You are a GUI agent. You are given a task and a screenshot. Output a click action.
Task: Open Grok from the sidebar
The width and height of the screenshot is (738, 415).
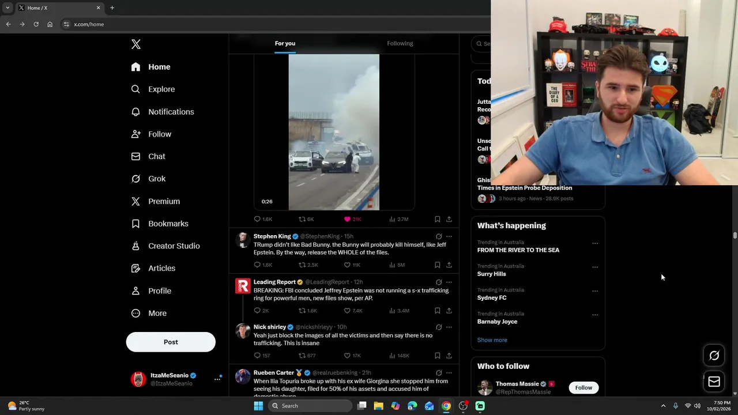pyautogui.click(x=149, y=179)
